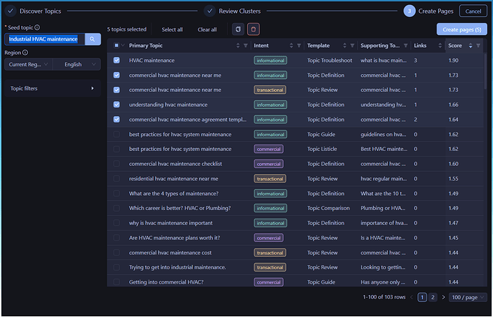Viewport: 493px width, 317px height.
Task: Click the red delete trash icon
Action: coord(254,29)
